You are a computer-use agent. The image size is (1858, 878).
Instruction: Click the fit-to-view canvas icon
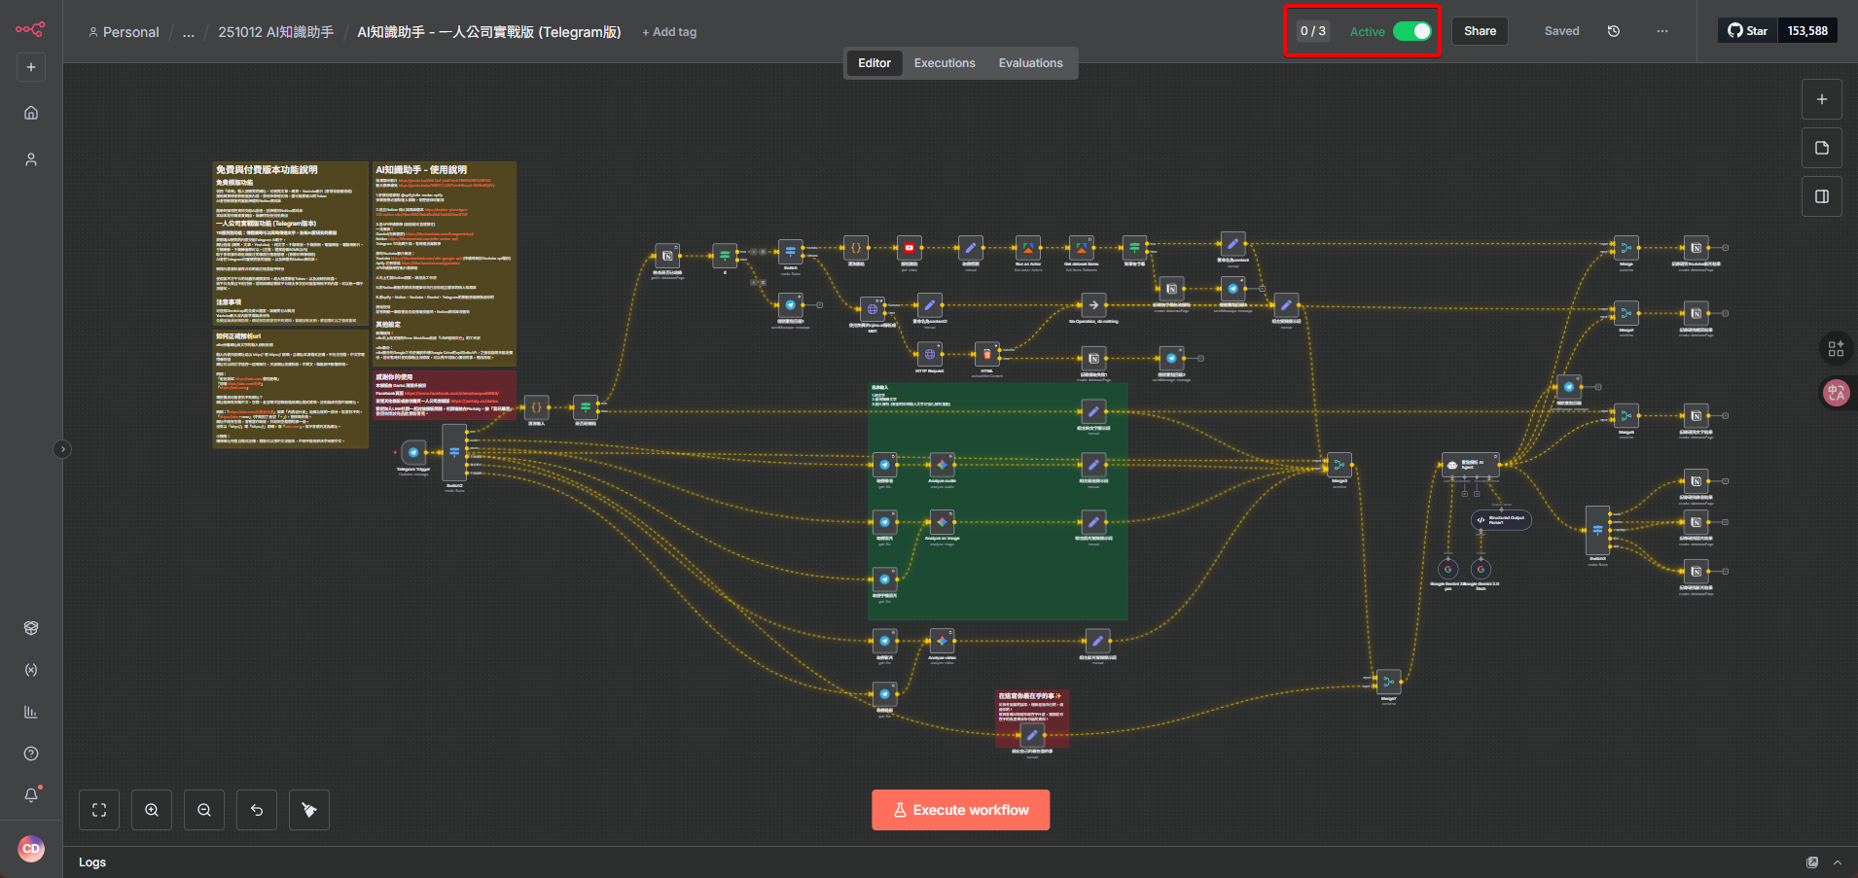coord(99,810)
